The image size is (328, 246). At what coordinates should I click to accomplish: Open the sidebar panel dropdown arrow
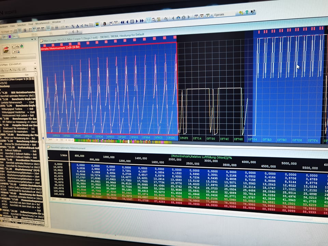[x=32, y=39]
